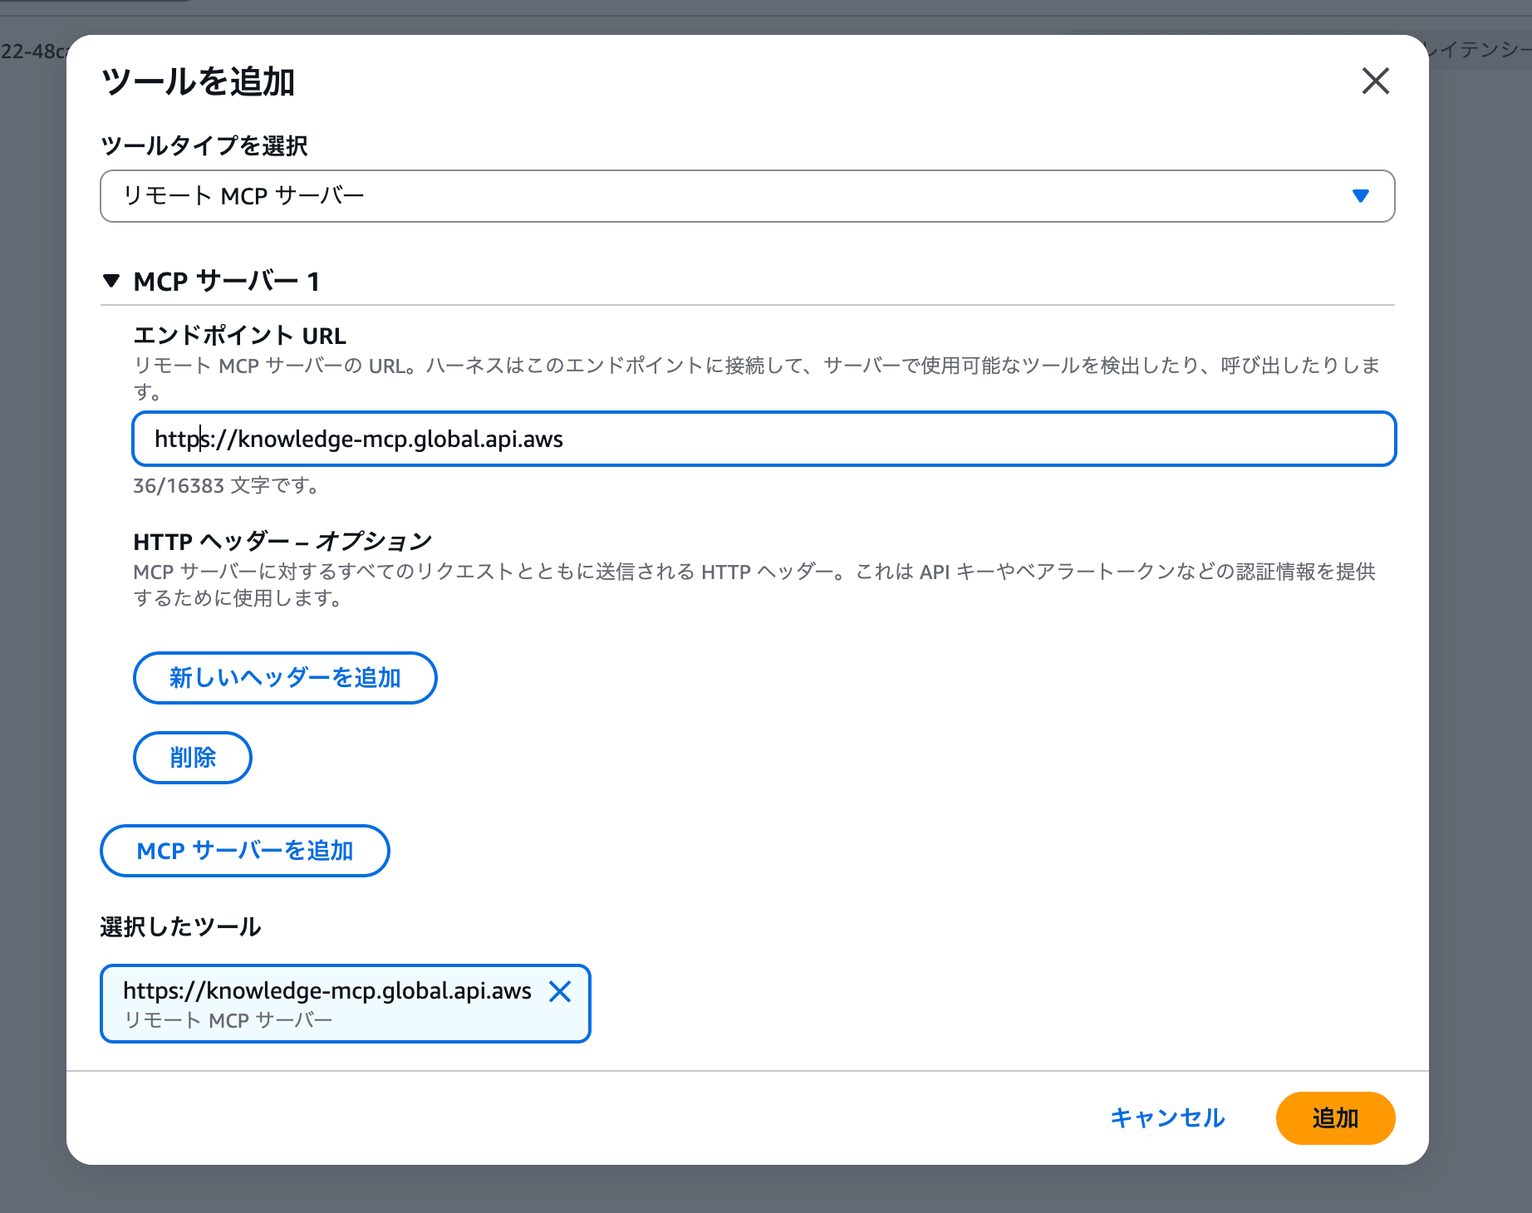
Task: Click the blue dropdown arrow for tool type
Action: tap(1360, 196)
